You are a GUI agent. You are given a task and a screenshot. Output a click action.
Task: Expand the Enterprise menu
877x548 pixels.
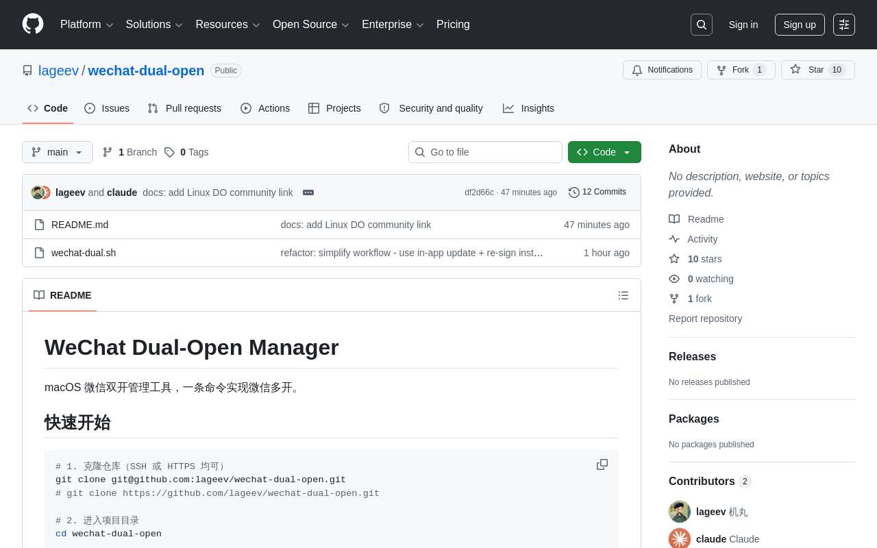[393, 25]
